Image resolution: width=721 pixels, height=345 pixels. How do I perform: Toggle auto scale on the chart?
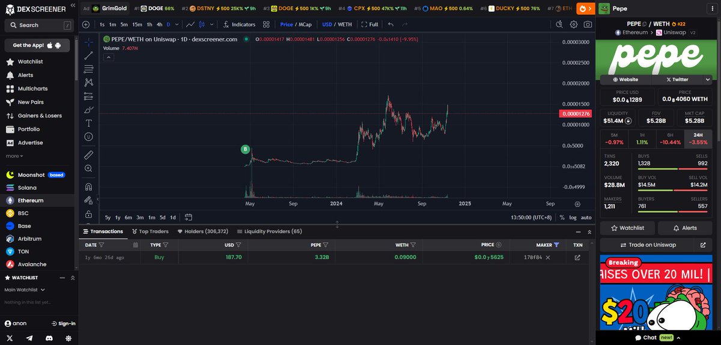[x=586, y=217]
